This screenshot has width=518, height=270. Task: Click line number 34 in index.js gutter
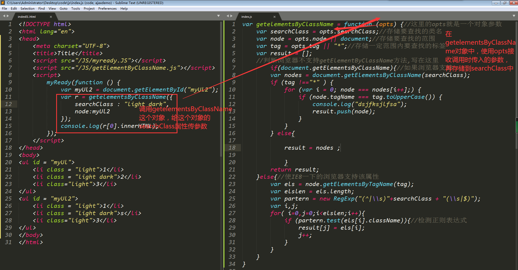coord(232,264)
